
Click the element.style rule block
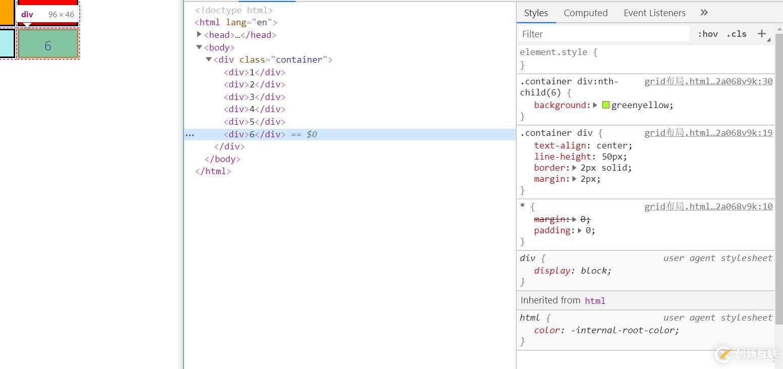[646, 58]
